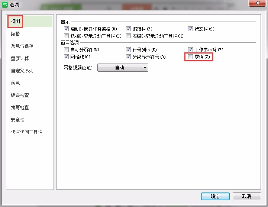268x207 pixels.
Task: Open the 网格线颜色 dropdown
Action: pos(123,68)
